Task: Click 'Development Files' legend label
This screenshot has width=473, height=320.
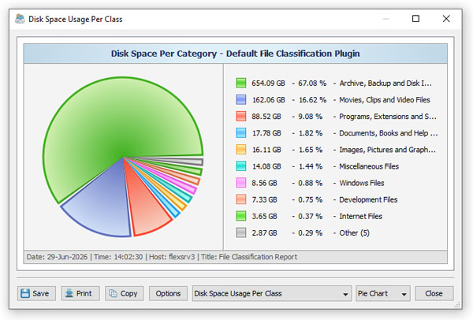Action: (368, 199)
